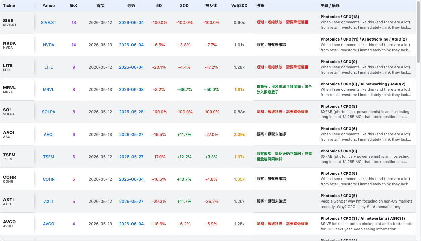Click the vertical scrollbar thumb
421x241 pixels.
coord(418,32)
